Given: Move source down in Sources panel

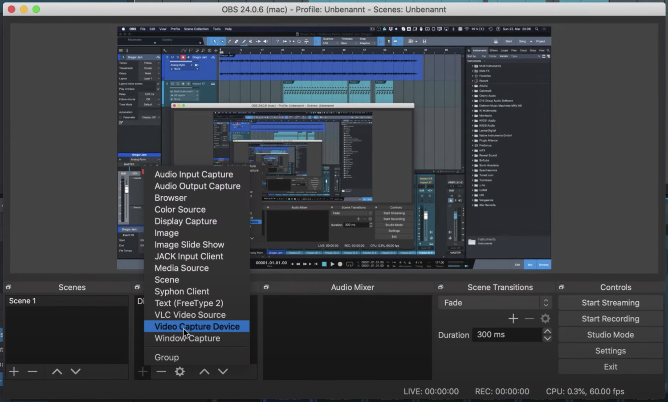Looking at the screenshot, I should 223,372.
